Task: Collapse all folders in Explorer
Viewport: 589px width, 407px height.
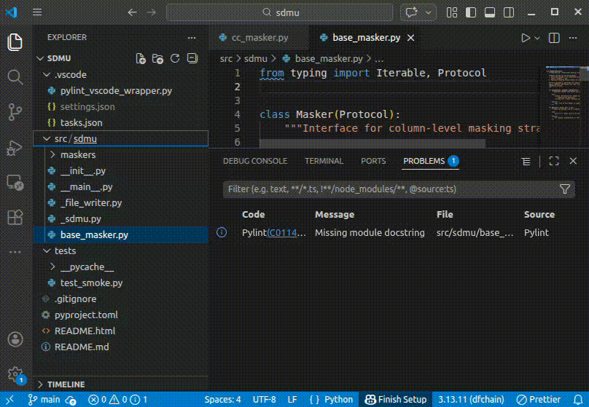Action: [192, 58]
